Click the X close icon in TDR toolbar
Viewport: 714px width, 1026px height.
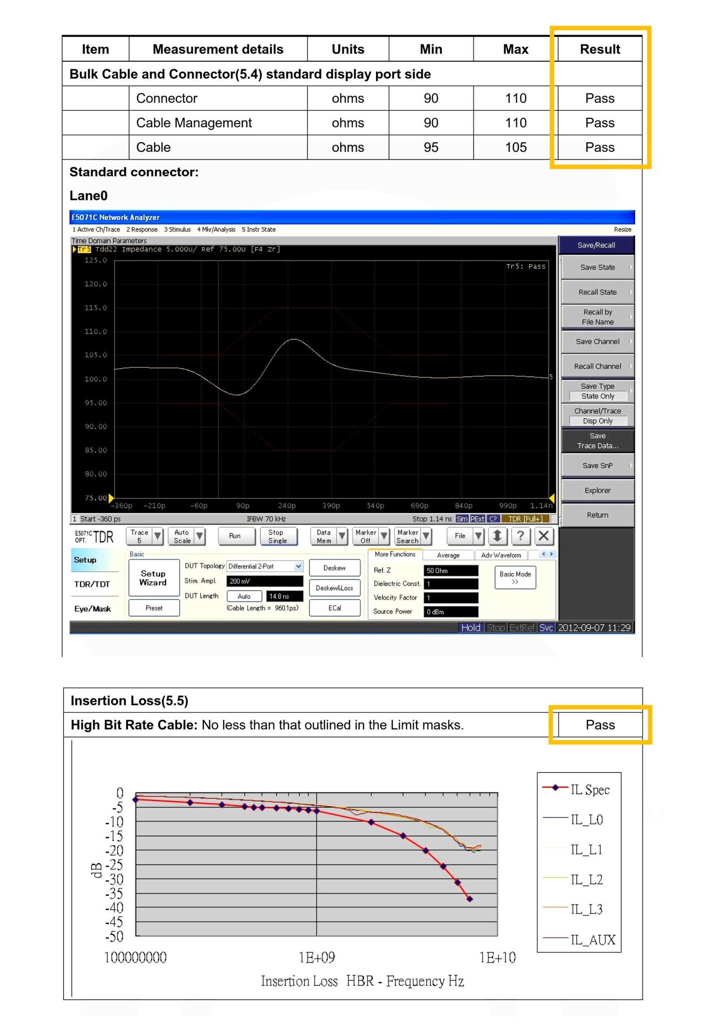544,536
